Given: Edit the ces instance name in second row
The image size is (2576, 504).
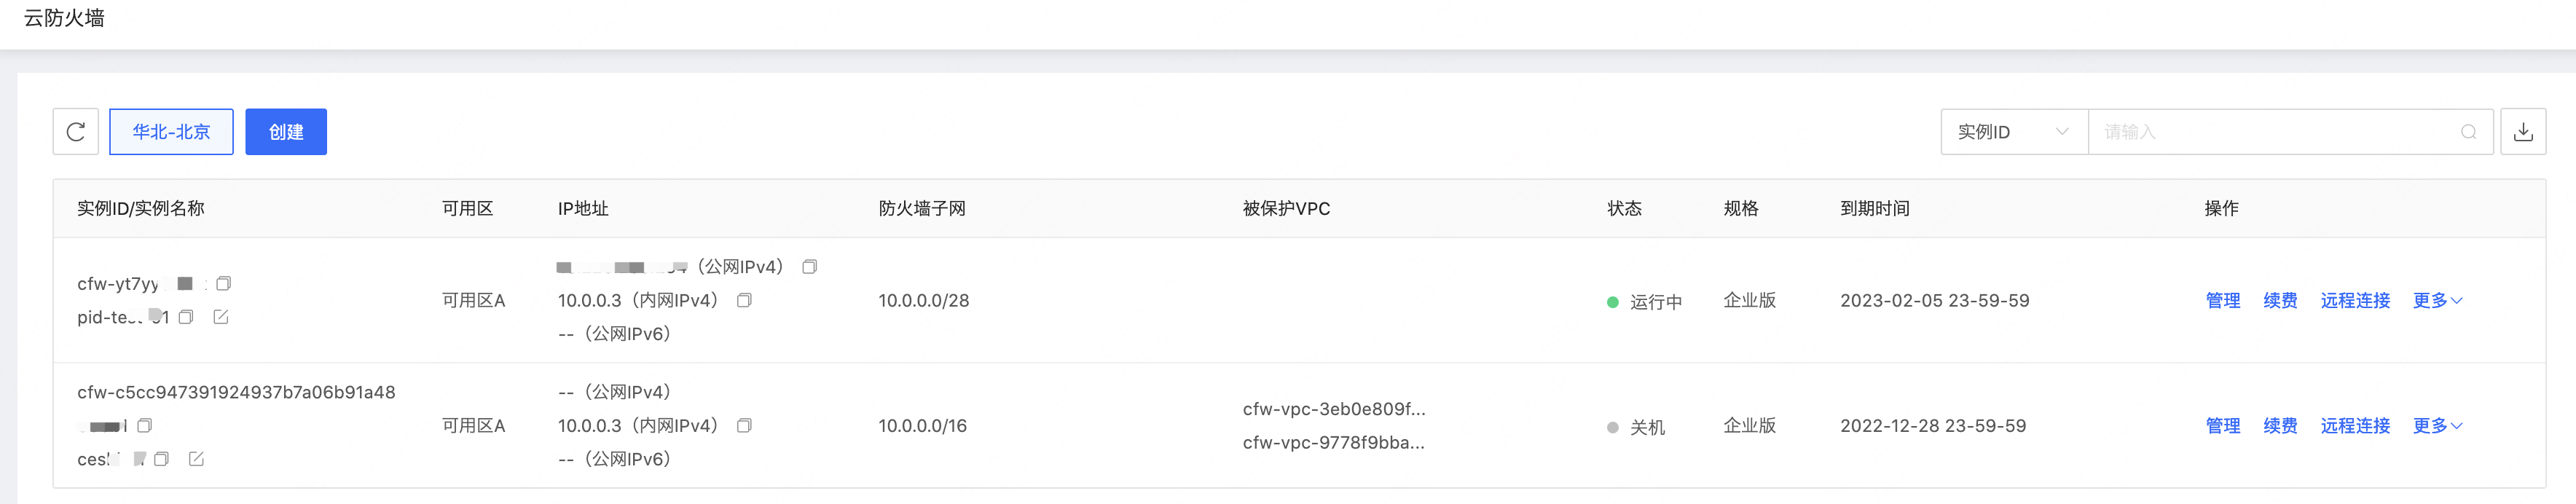Looking at the screenshot, I should (196, 459).
